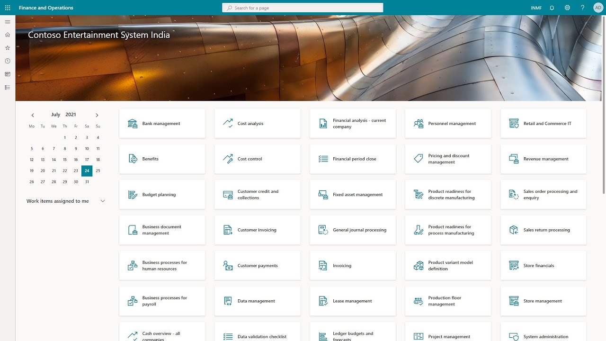Expand Work items assigned to me
Viewport: 606px width, 341px height.
click(103, 201)
